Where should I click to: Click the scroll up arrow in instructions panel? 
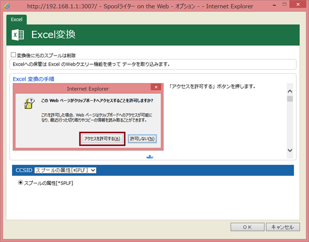point(290,91)
